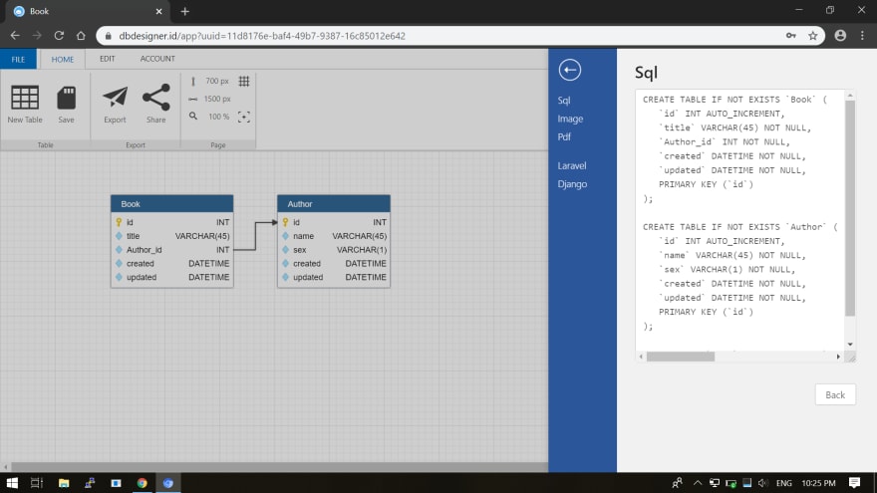Open the ACCOUNT tab
The height and width of the screenshot is (493, 877).
coord(157,59)
